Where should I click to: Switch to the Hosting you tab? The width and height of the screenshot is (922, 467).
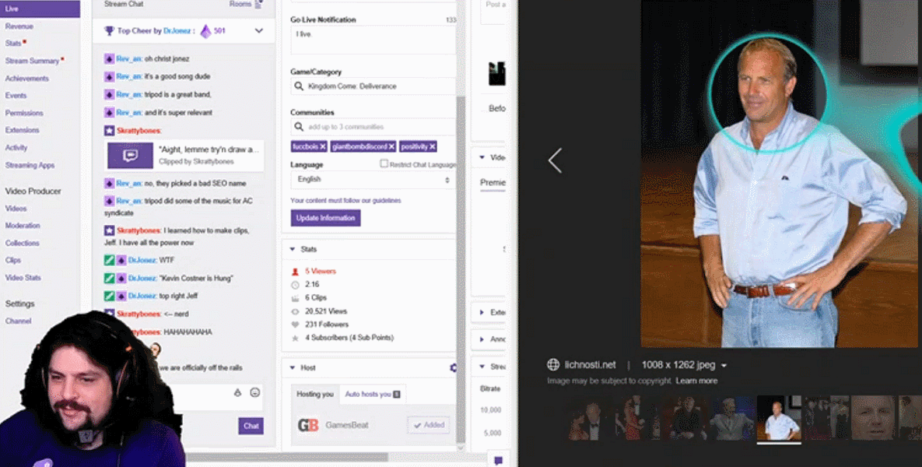[314, 394]
